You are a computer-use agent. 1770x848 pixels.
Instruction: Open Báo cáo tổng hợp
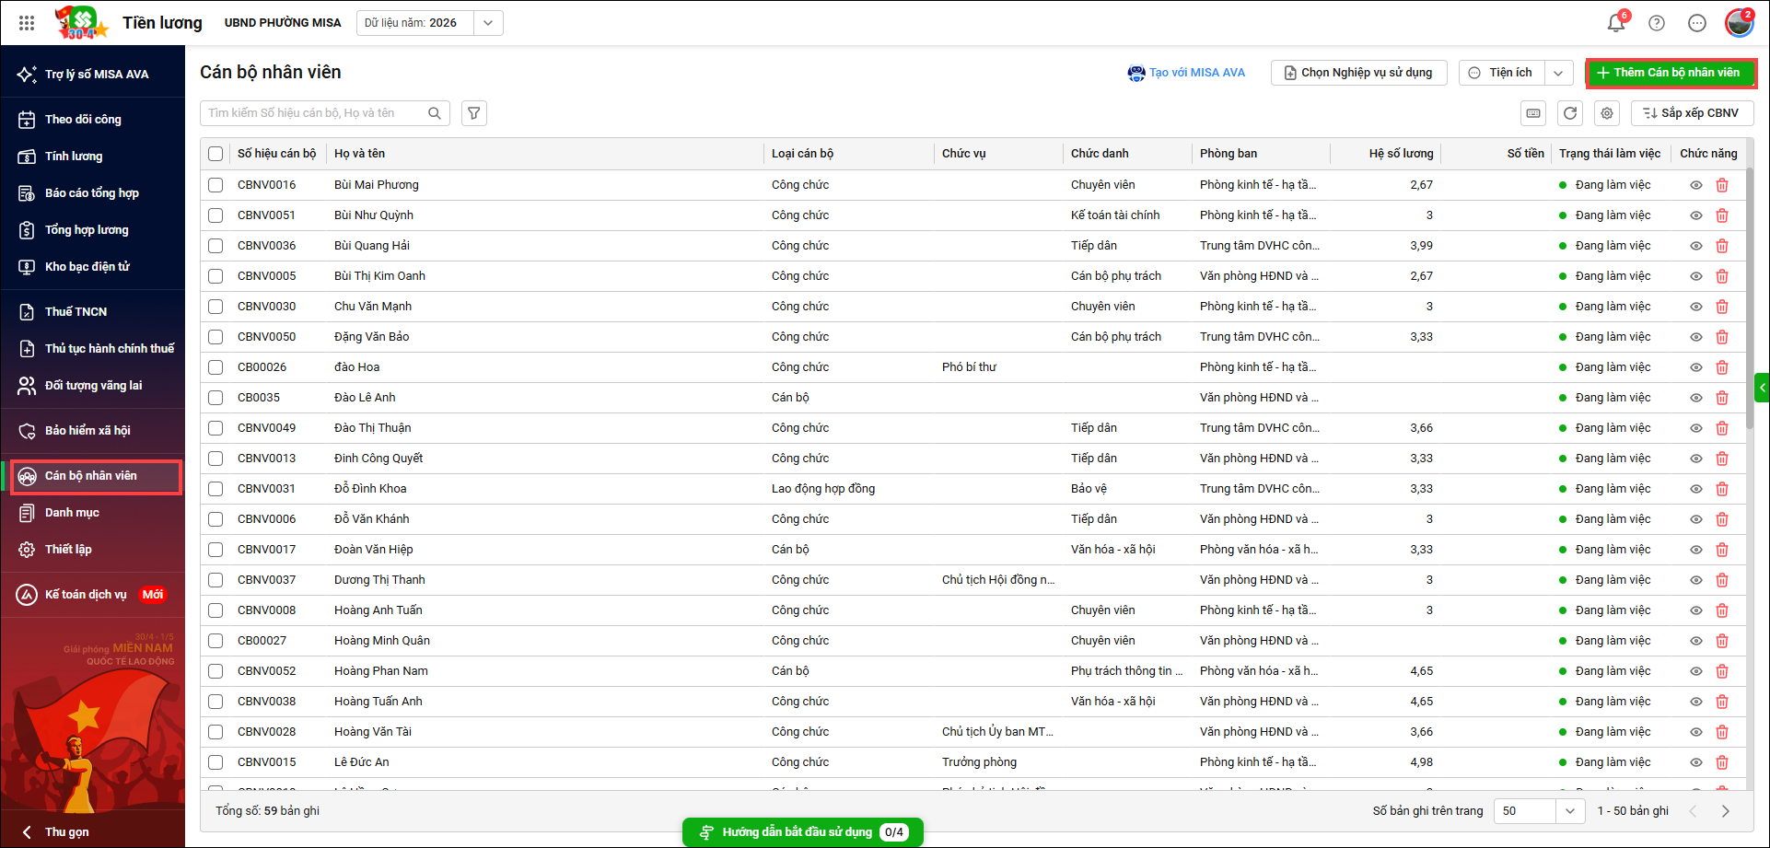[92, 193]
